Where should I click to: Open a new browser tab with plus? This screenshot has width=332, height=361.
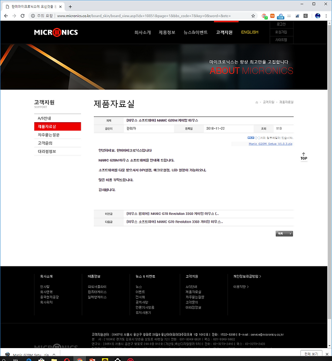click(70, 6)
